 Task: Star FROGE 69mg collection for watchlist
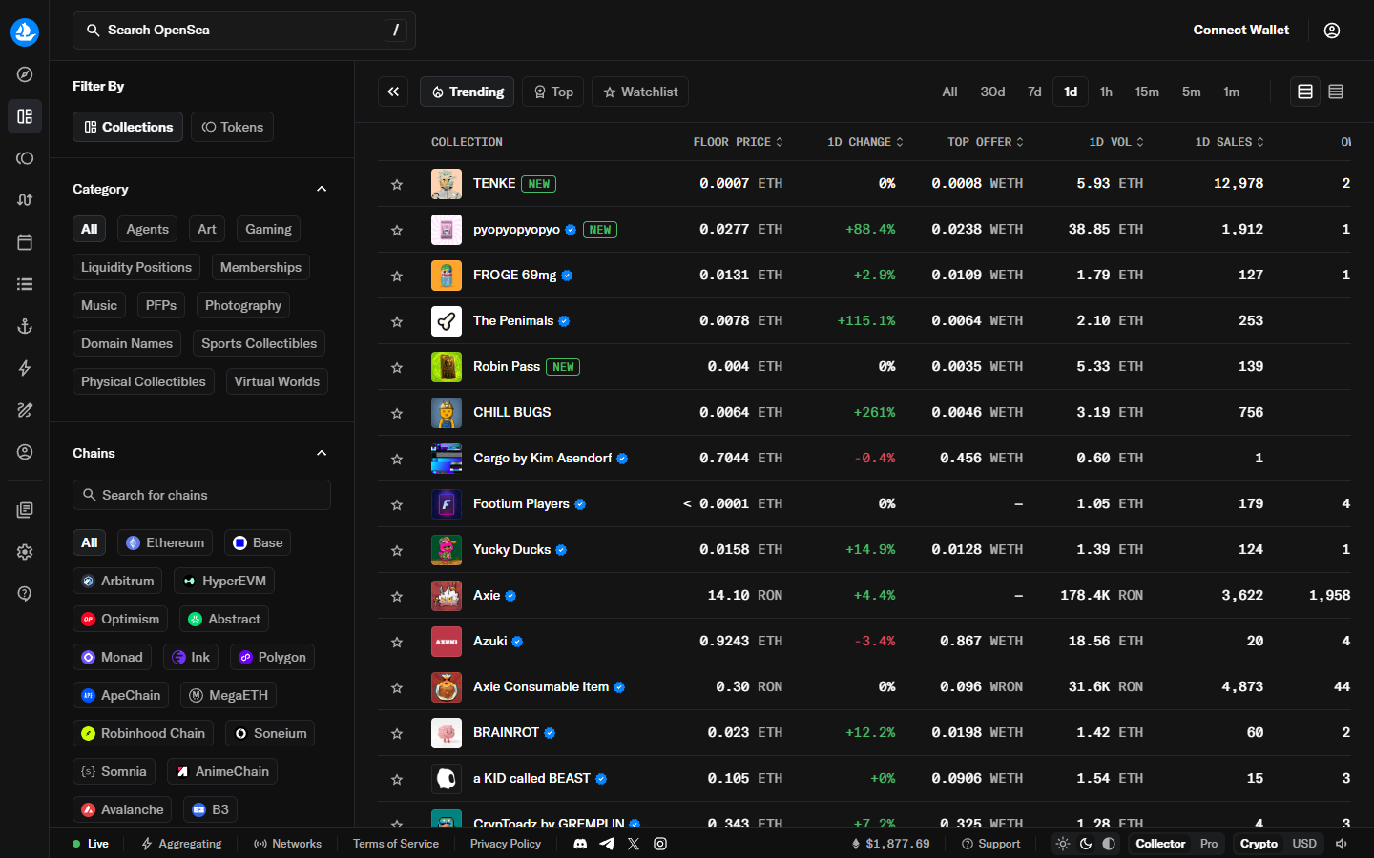click(x=397, y=276)
